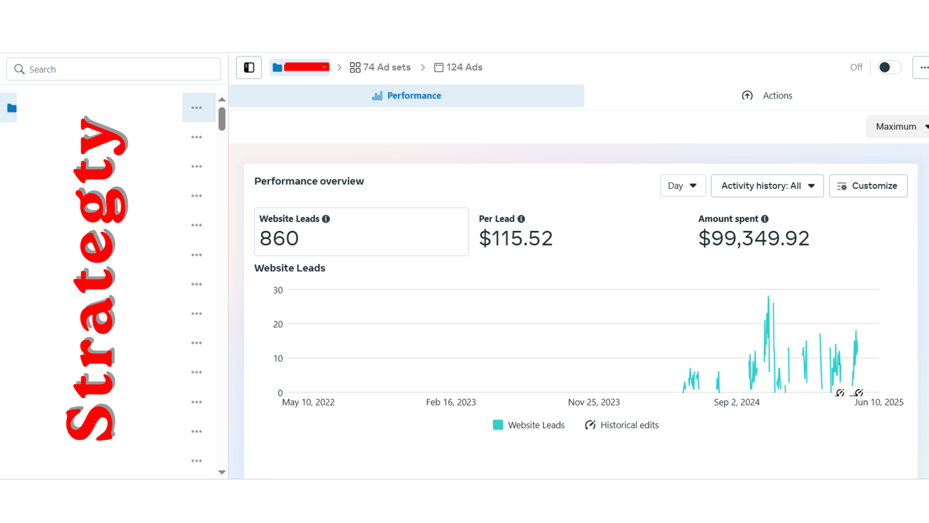
Task: Expand Activity history: All dropdown
Action: pyautogui.click(x=767, y=186)
